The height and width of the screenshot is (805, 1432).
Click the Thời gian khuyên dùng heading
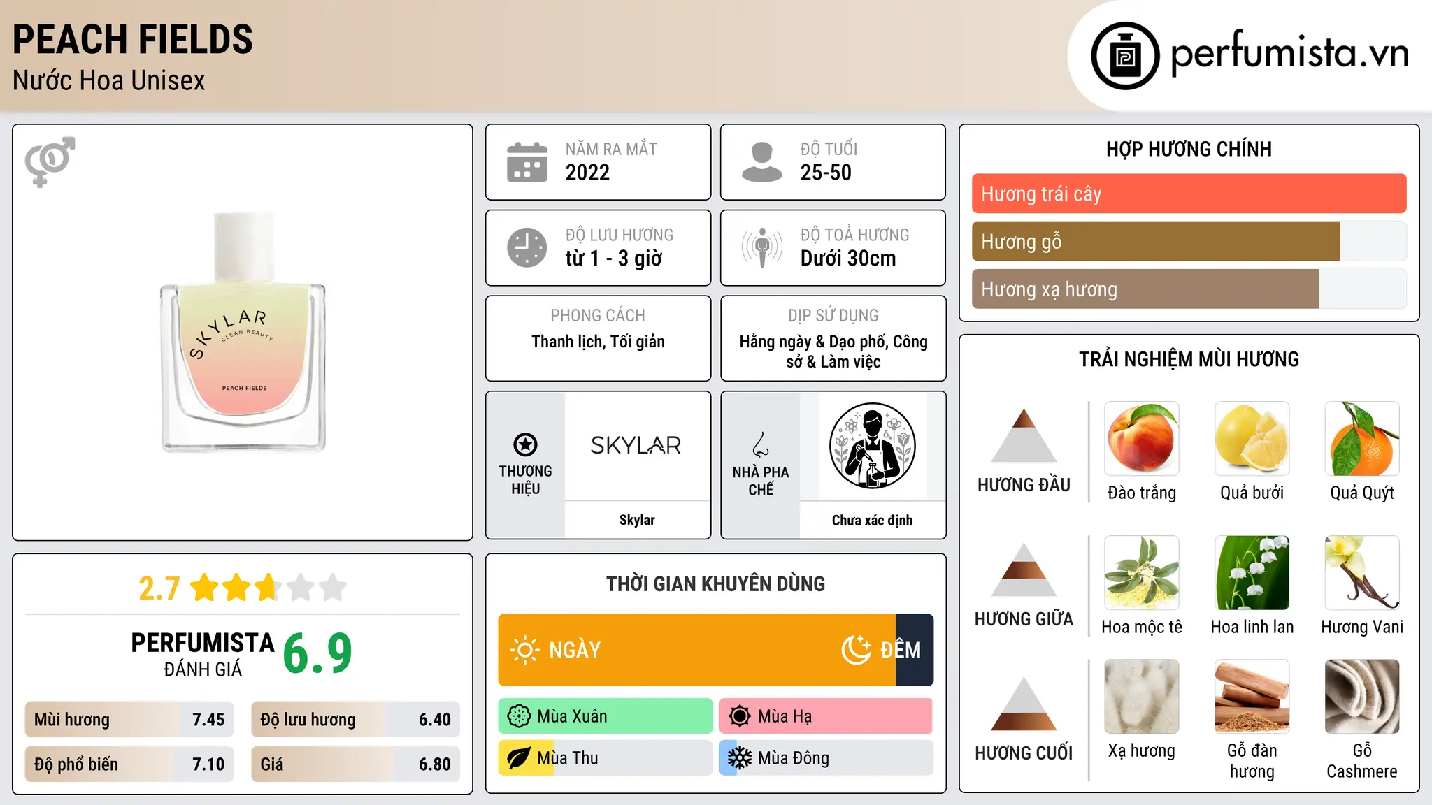pos(716,584)
